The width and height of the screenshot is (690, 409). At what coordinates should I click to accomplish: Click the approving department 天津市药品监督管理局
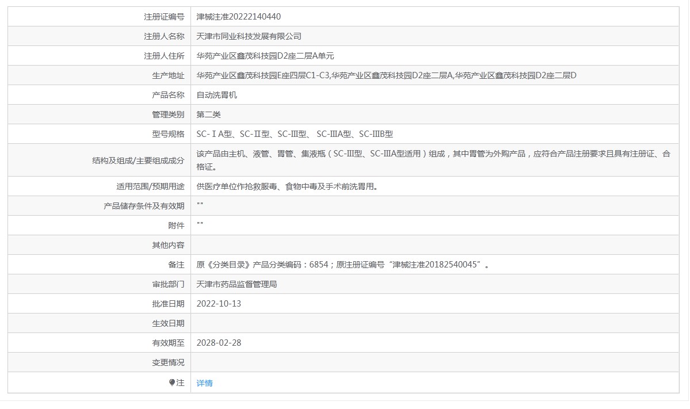tap(237, 284)
